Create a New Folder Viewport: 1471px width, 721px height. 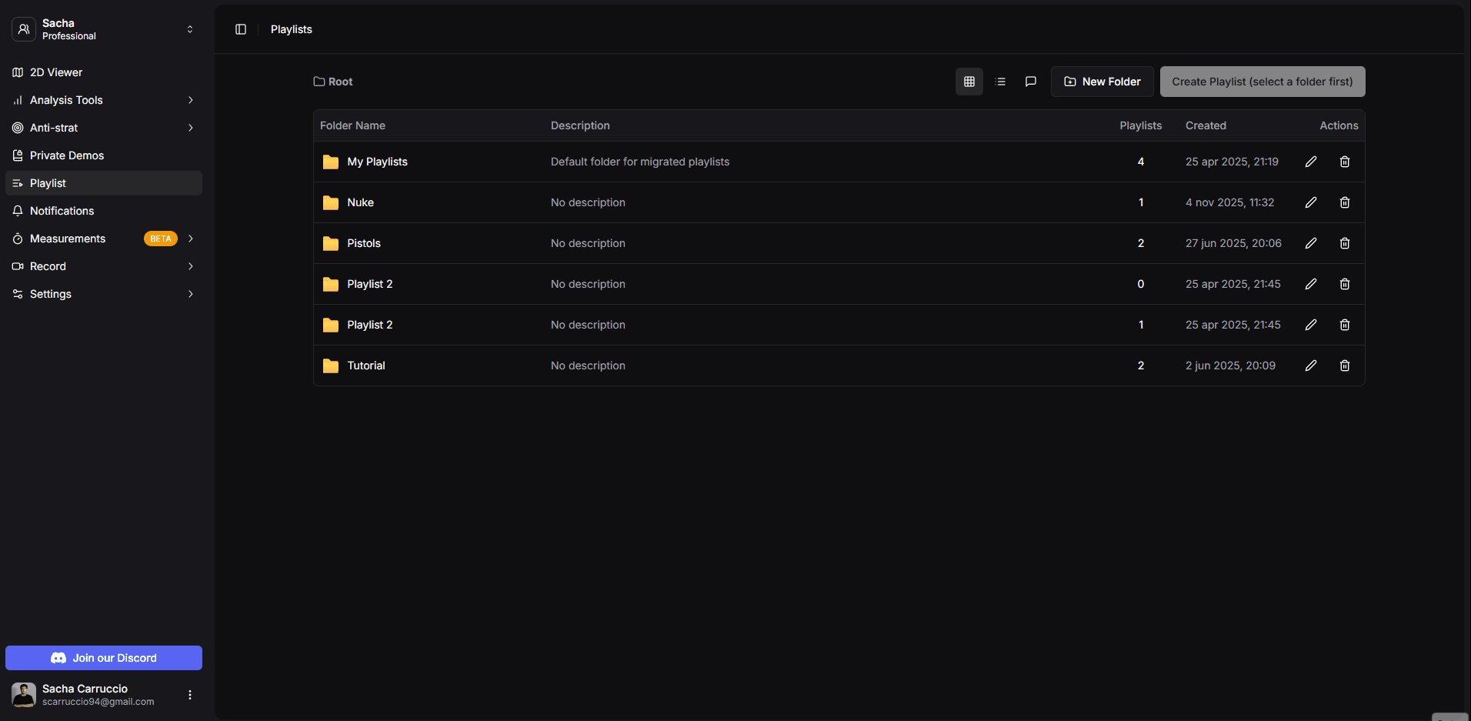[x=1102, y=81]
